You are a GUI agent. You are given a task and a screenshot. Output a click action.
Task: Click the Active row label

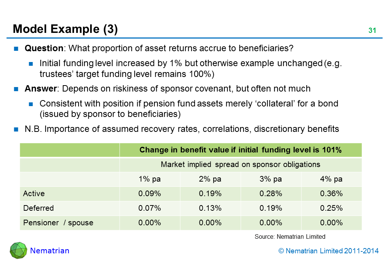pos(34,194)
